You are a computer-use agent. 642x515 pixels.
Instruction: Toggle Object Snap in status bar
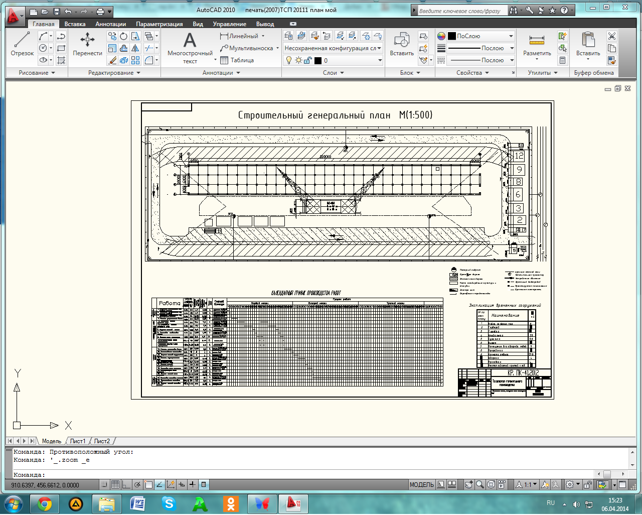coord(148,485)
